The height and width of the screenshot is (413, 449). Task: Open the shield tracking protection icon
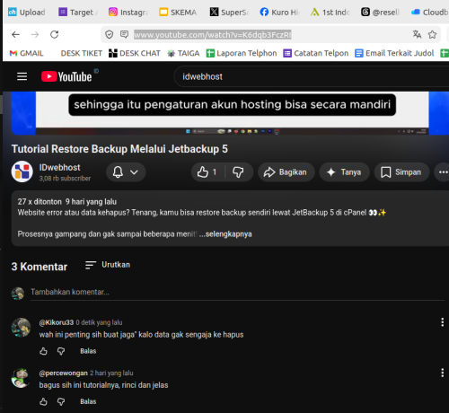(x=110, y=35)
